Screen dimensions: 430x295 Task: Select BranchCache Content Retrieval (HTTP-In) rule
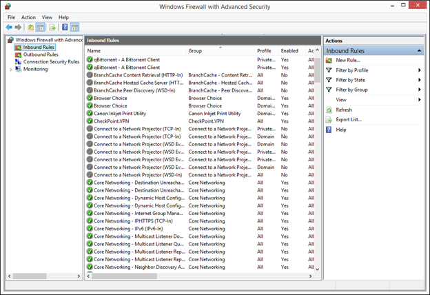tap(200, 75)
